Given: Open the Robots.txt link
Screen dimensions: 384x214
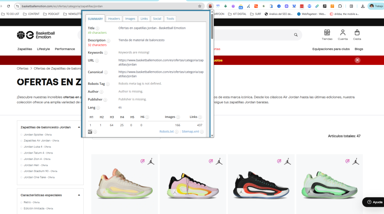Looking at the screenshot, I should pyautogui.click(x=166, y=132).
